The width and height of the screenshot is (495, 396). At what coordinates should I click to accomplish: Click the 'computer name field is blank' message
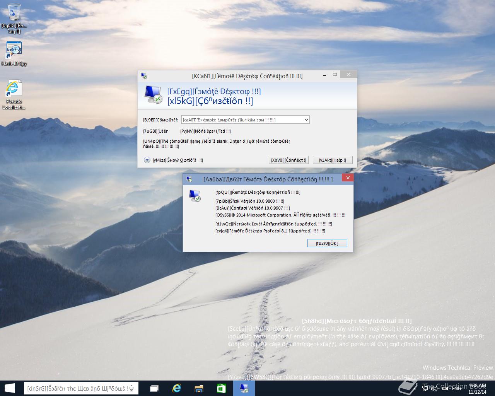pos(217,143)
